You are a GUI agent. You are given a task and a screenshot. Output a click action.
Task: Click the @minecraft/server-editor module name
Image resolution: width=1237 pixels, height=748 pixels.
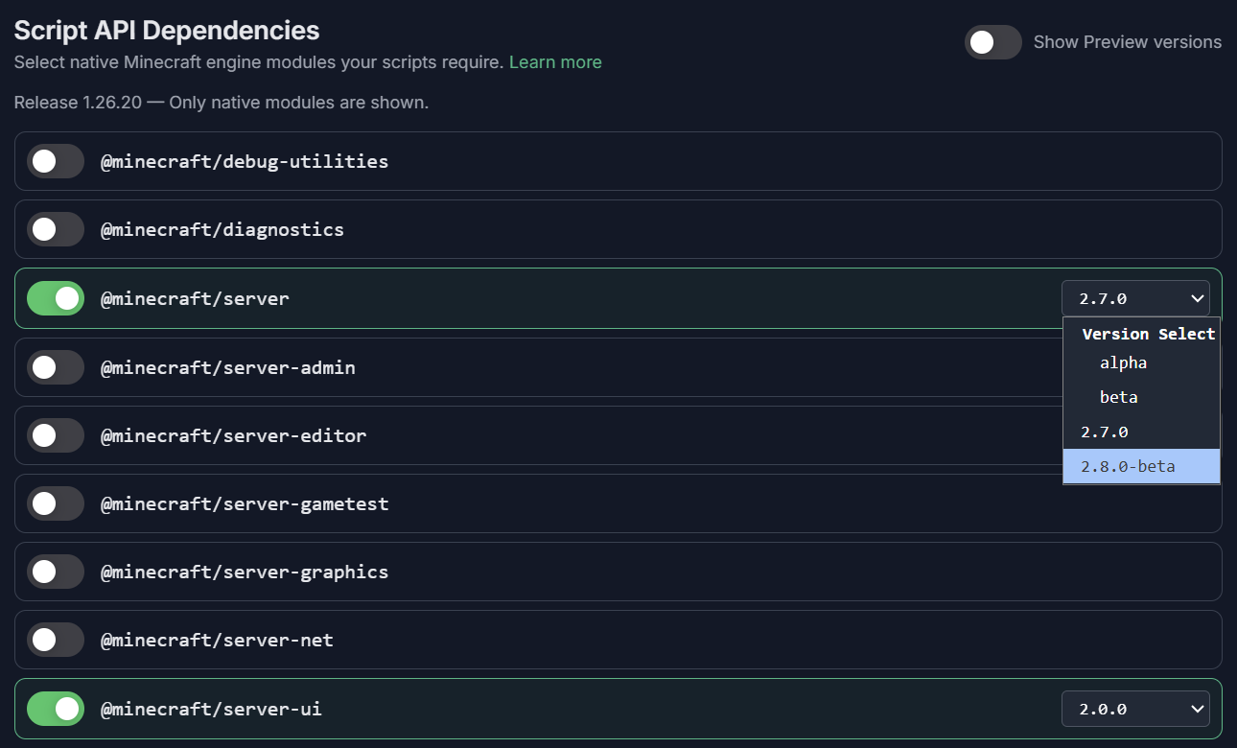(x=234, y=435)
